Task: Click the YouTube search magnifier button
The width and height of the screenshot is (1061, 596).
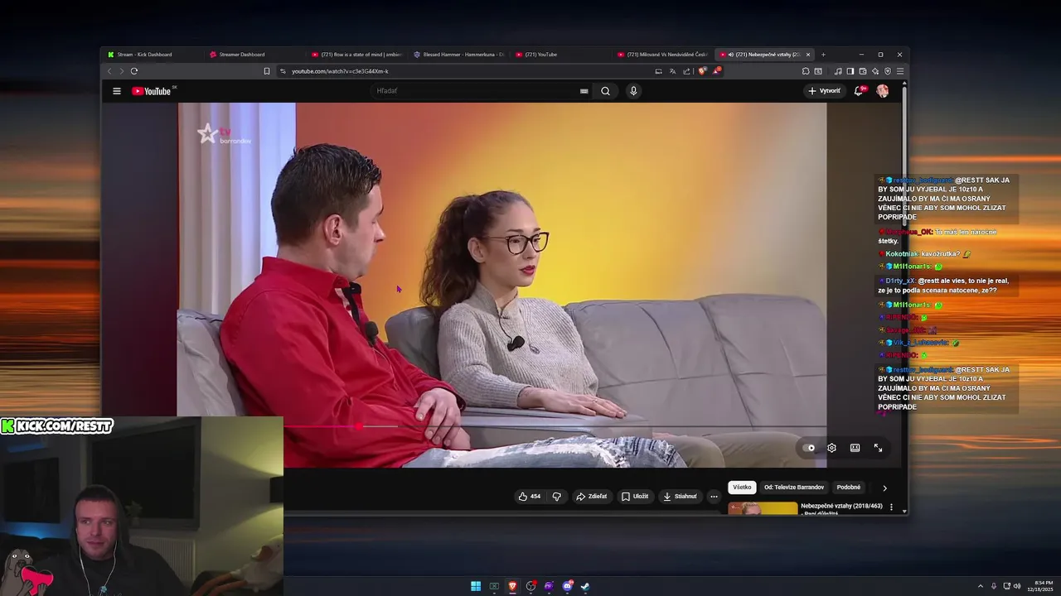Action: tap(605, 91)
